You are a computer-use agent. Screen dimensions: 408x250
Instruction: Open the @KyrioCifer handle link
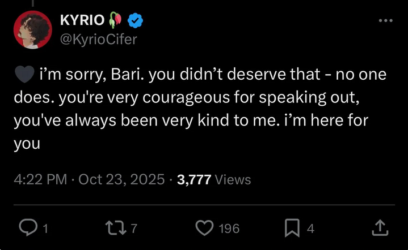click(99, 40)
